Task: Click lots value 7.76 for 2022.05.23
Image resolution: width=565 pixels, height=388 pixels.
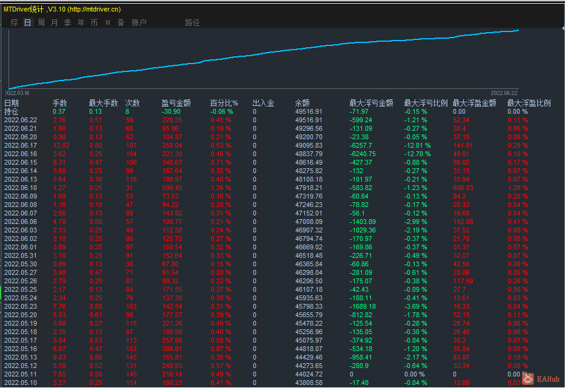Action: point(59,306)
